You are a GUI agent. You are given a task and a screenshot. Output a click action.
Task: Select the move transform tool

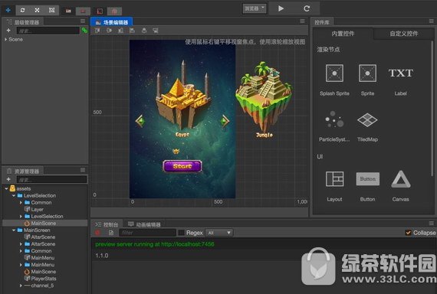tap(8, 10)
